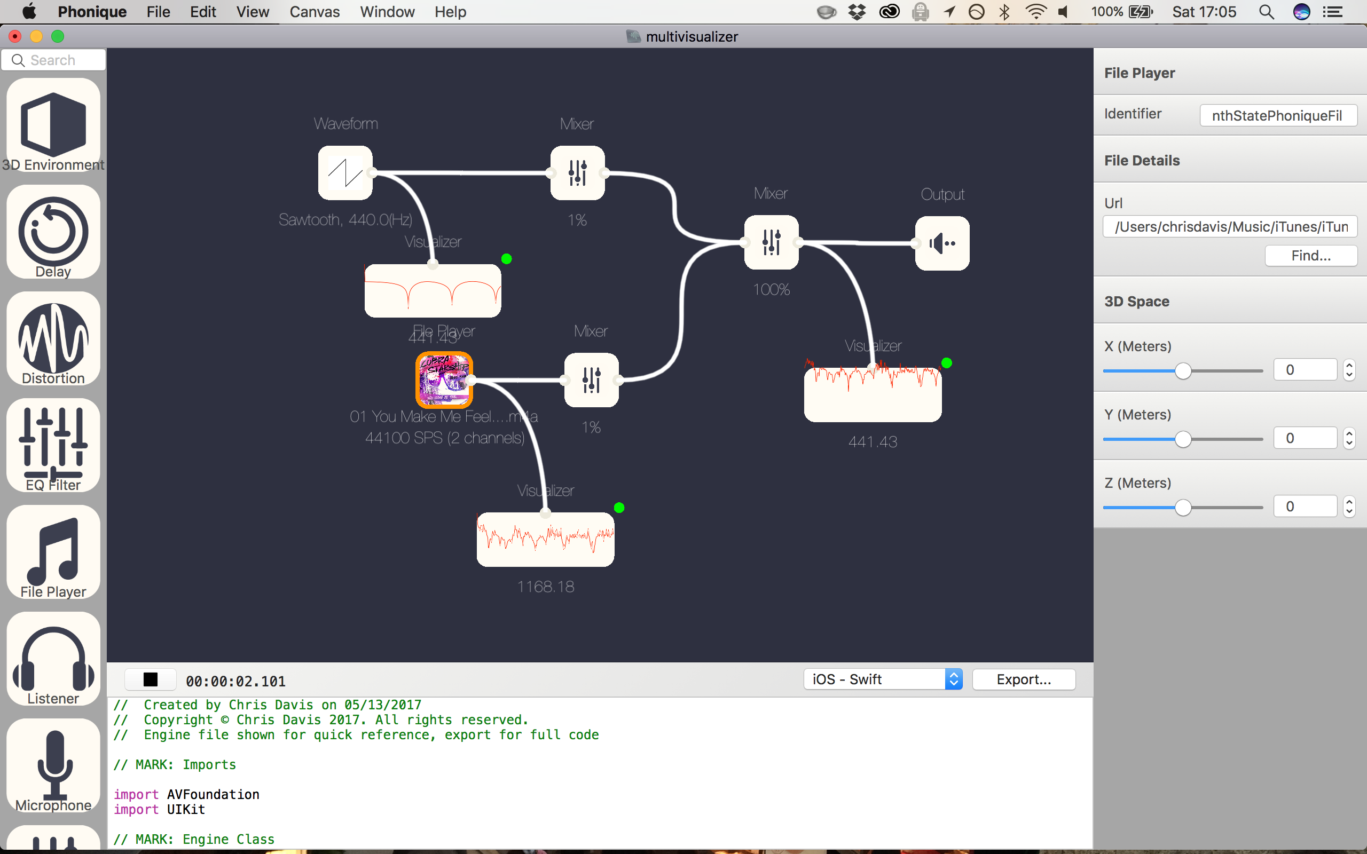Viewport: 1367px width, 854px height.
Task: Click the X (Meters) stepper arrows
Action: click(1349, 370)
